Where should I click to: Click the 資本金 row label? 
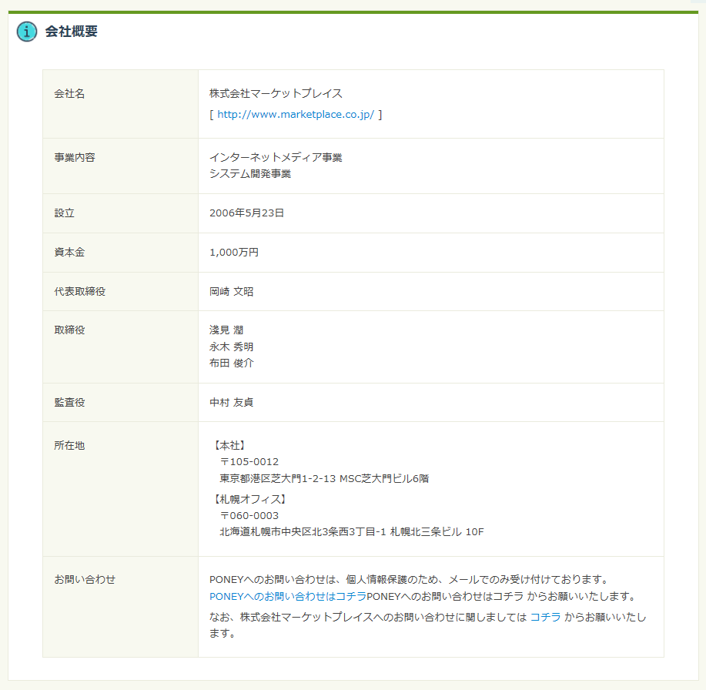pyautogui.click(x=69, y=253)
